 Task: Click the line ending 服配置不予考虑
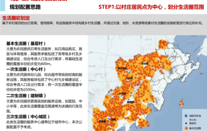[19, 127]
